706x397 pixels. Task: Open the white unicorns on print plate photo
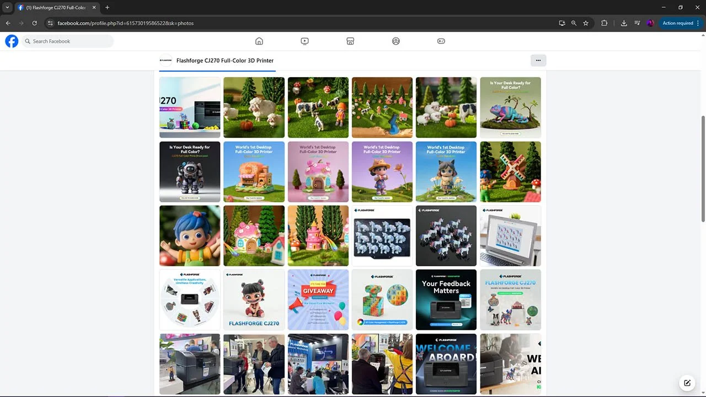pos(382,236)
